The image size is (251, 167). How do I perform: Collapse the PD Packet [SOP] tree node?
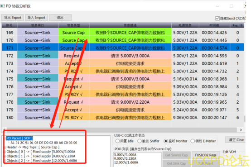(x=5, y=138)
